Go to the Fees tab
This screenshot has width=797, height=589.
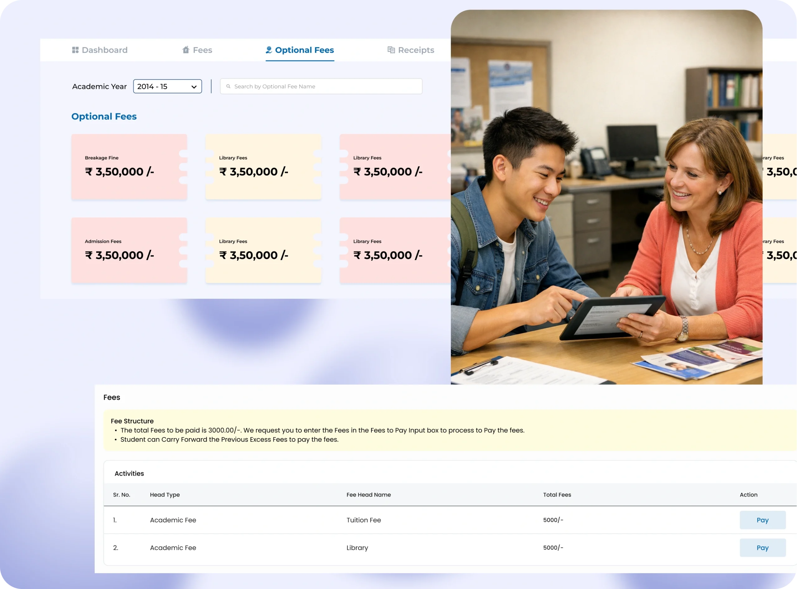(202, 50)
